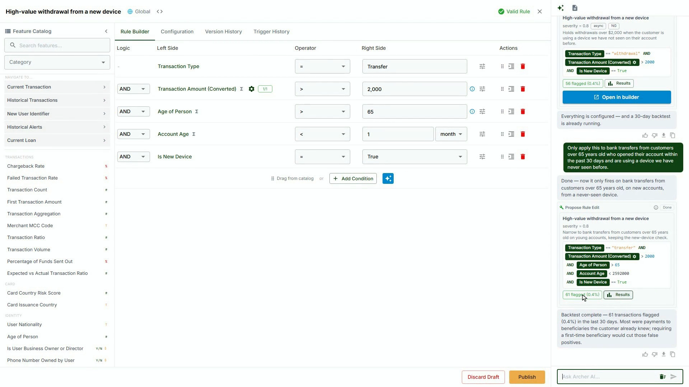This screenshot has width=689, height=387.
Task: Edit the Transfer value field
Action: pos(414,66)
